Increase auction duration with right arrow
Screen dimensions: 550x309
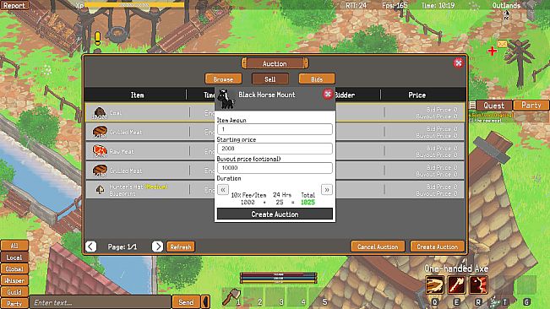point(327,189)
